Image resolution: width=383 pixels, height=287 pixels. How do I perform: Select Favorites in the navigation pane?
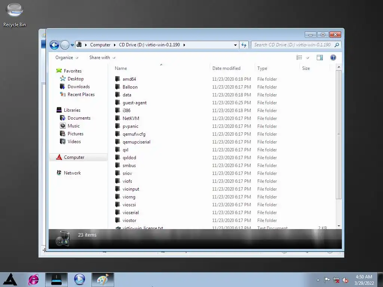[73, 71]
